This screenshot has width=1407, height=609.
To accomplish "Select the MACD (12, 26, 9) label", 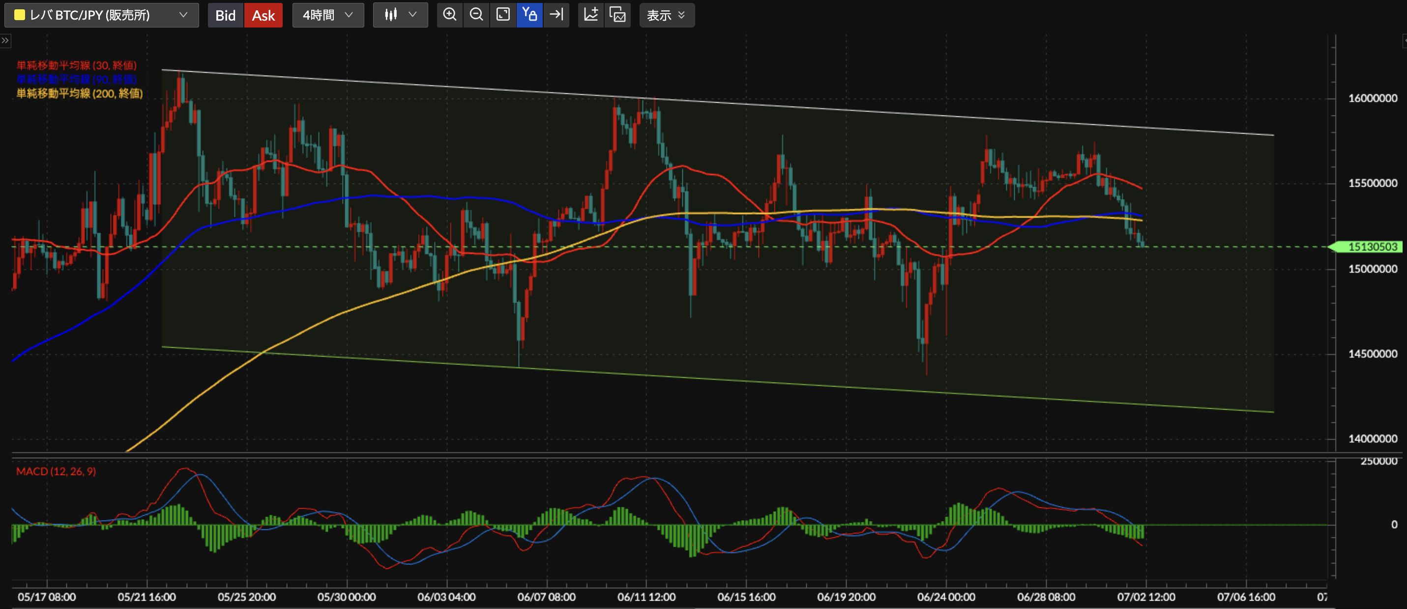I will tap(56, 471).
